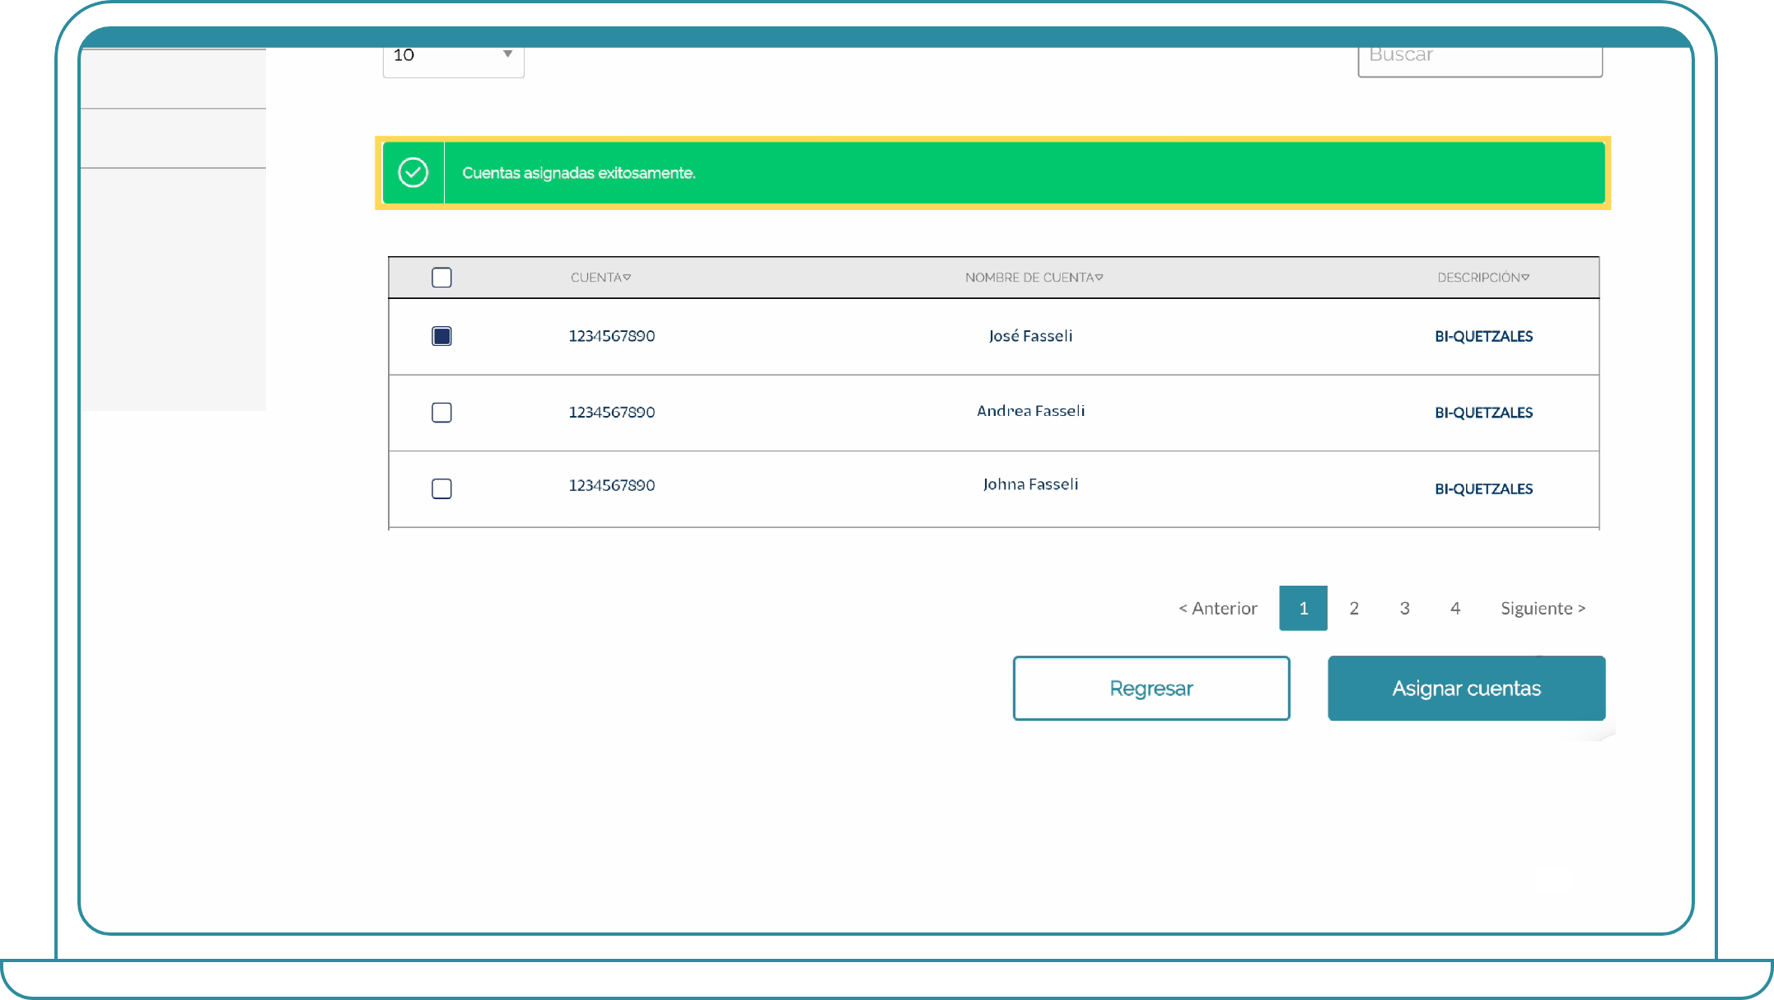Select account number in Andrea Fasseli row
1774x1000 pixels.
612,412
